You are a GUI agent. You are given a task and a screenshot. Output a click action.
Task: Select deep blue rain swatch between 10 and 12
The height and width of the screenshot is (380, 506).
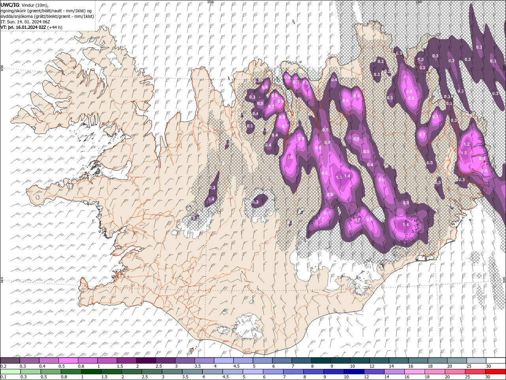pos(354,371)
